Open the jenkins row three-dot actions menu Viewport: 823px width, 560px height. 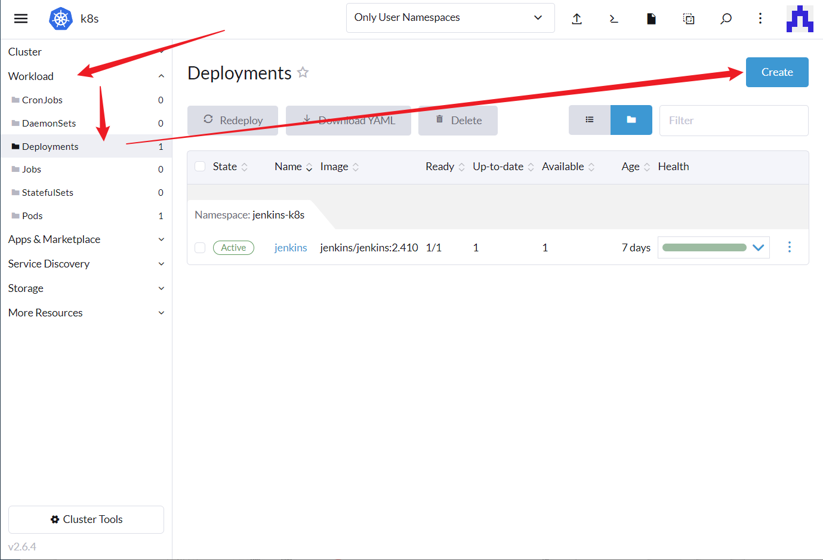[x=789, y=247]
